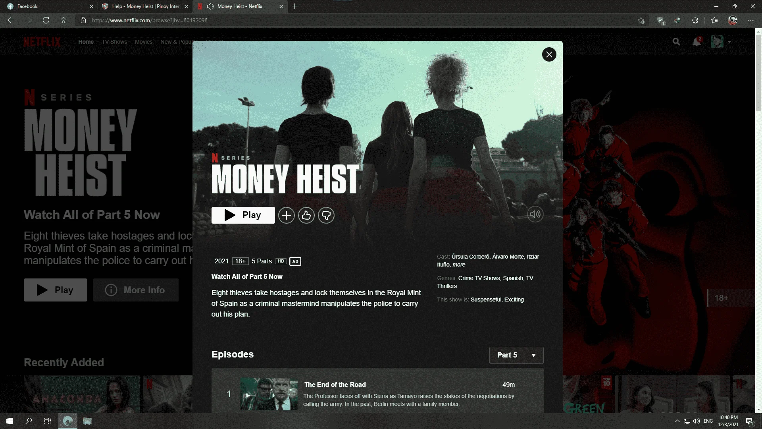Refresh the current page
Screen dimensions: 762x429
pyautogui.click(x=46, y=20)
